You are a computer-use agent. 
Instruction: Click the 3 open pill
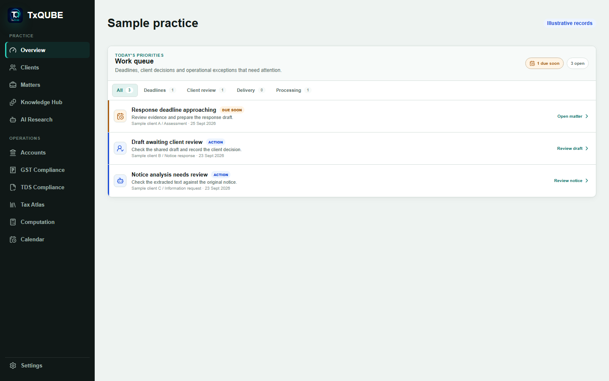coord(577,63)
